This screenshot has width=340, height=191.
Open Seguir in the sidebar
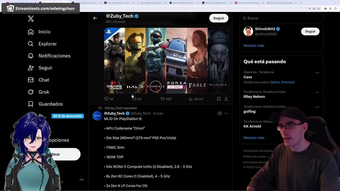pyautogui.click(x=45, y=68)
